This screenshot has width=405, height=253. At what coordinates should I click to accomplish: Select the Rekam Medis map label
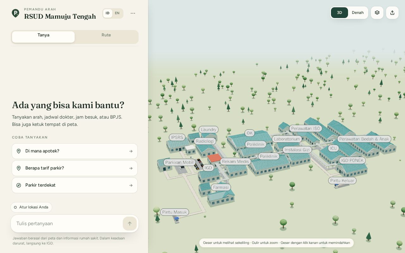[x=235, y=161]
